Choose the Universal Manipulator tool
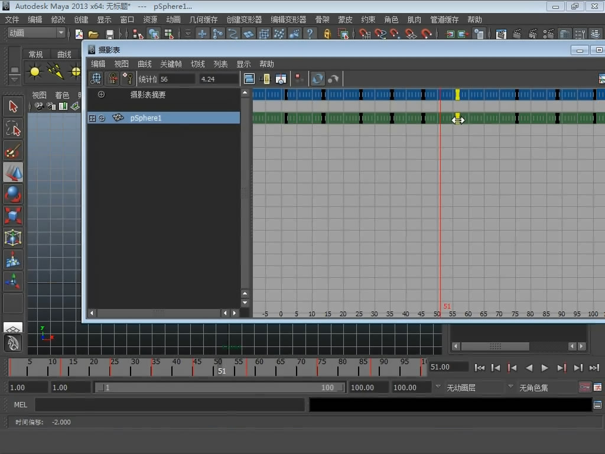This screenshot has width=605, height=454. coord(13,238)
